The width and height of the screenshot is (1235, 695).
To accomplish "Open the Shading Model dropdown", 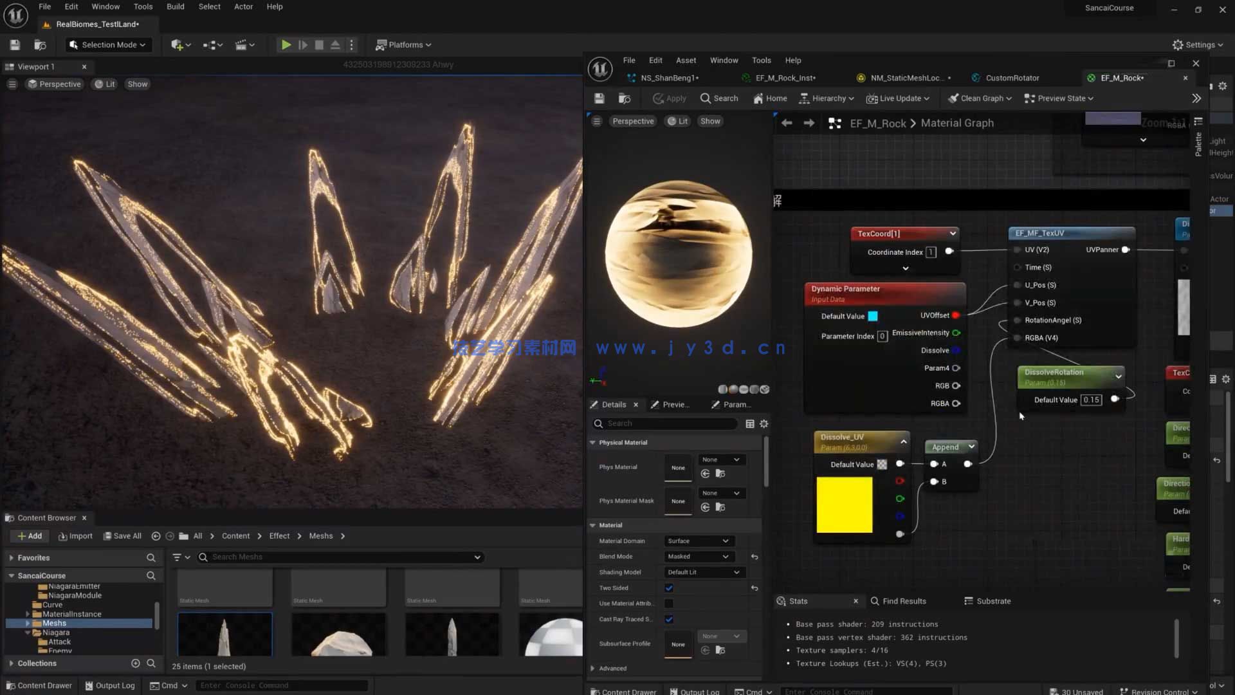I will point(704,572).
